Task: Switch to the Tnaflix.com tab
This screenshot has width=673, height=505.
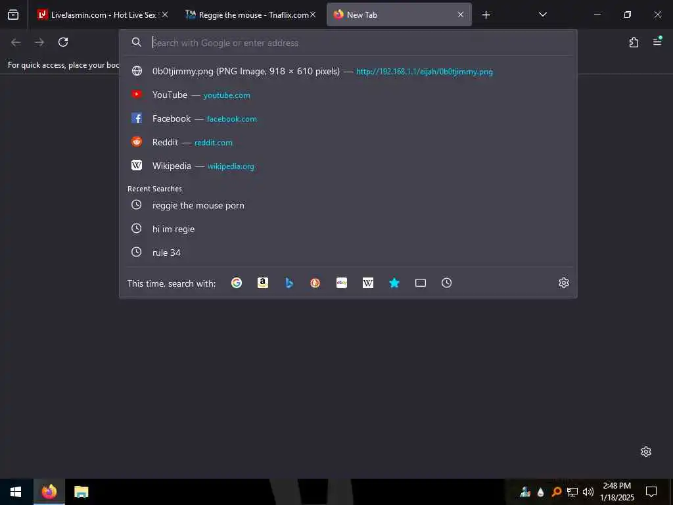Action: pyautogui.click(x=250, y=14)
